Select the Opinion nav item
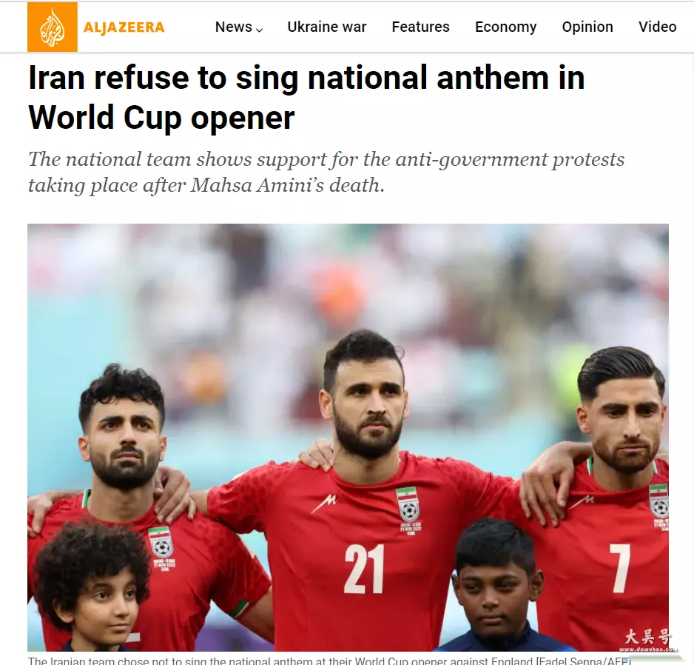 587,27
